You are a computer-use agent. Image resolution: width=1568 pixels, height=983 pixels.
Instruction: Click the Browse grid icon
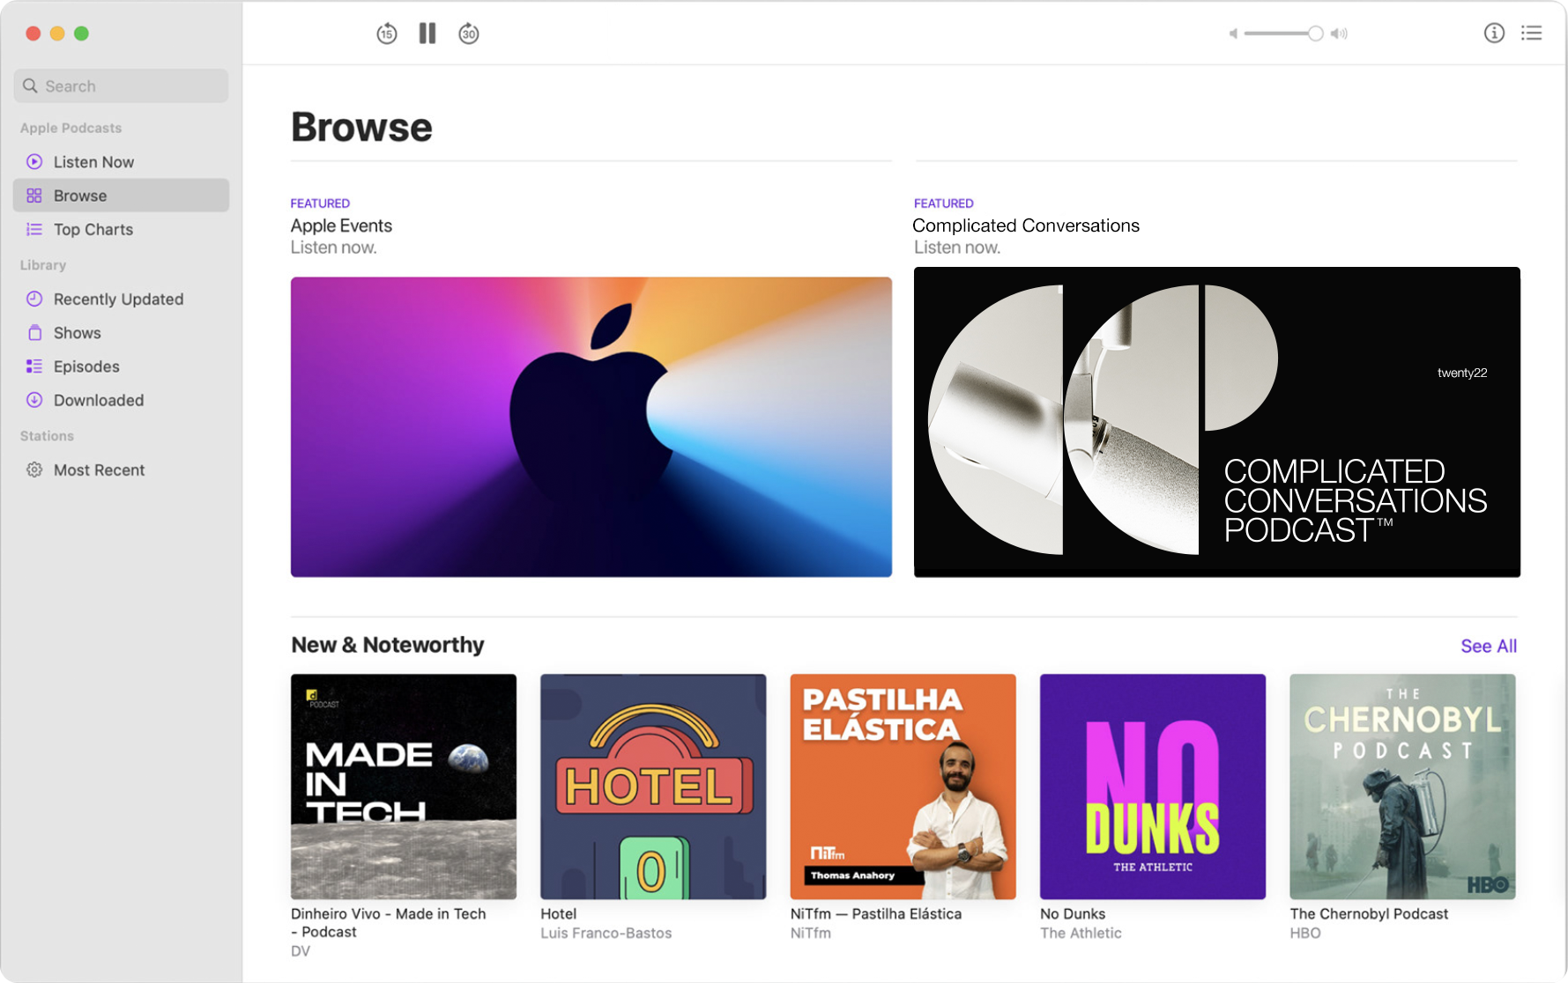point(34,196)
